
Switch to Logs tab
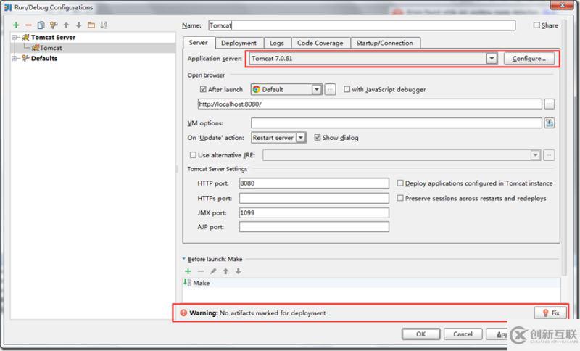click(x=277, y=43)
